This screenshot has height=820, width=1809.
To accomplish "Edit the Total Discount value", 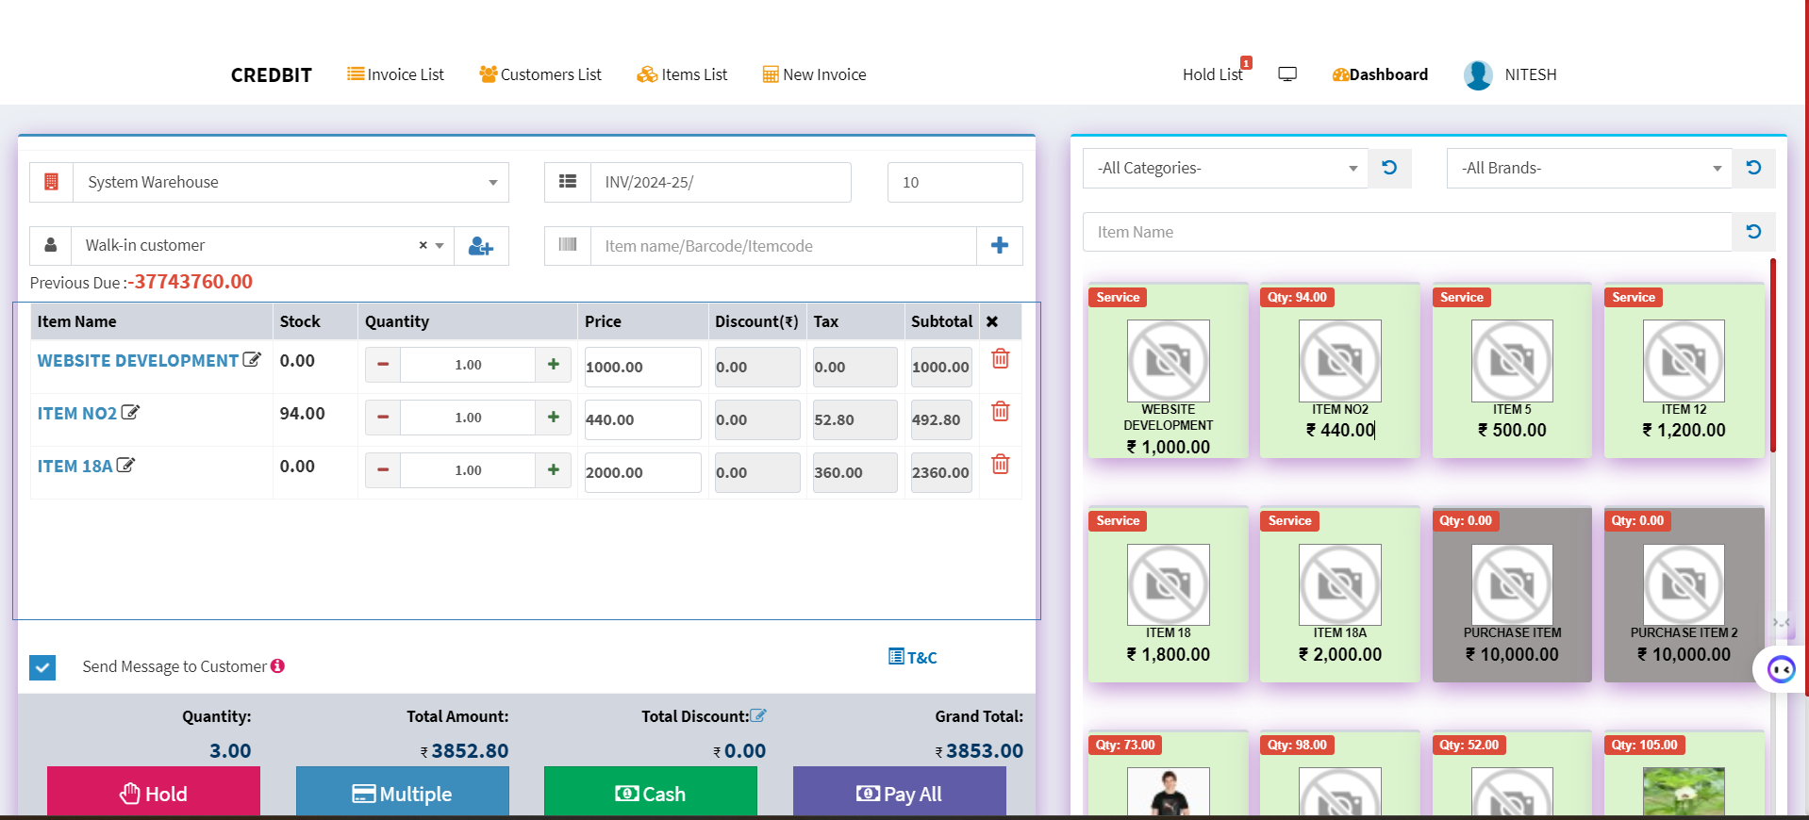I will tap(758, 715).
